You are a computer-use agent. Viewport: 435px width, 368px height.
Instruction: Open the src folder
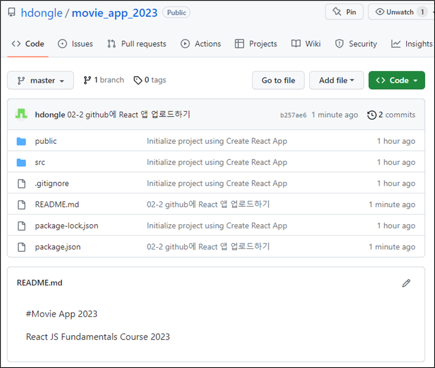click(x=40, y=162)
